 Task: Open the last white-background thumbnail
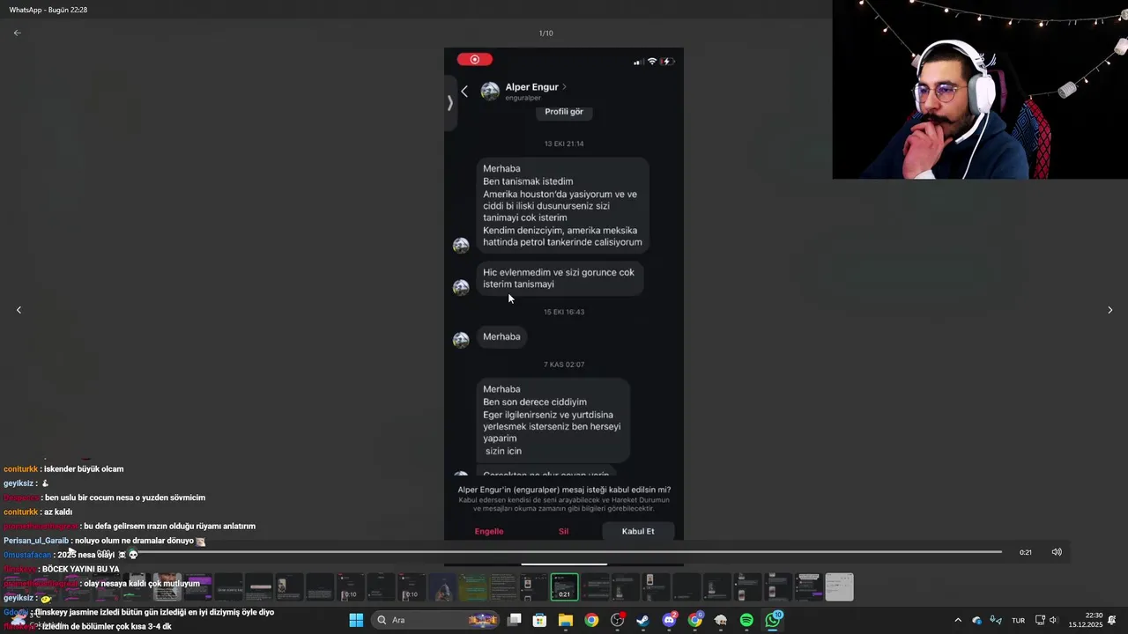(x=839, y=587)
